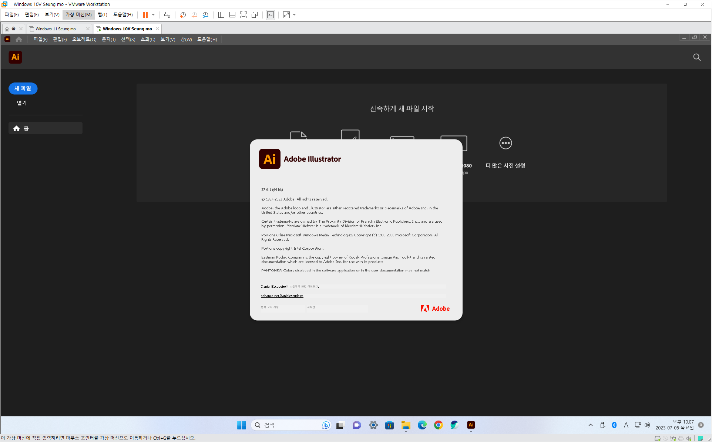Enter VMware full screen mode icon
The height and width of the screenshot is (442, 712).
(x=244, y=15)
